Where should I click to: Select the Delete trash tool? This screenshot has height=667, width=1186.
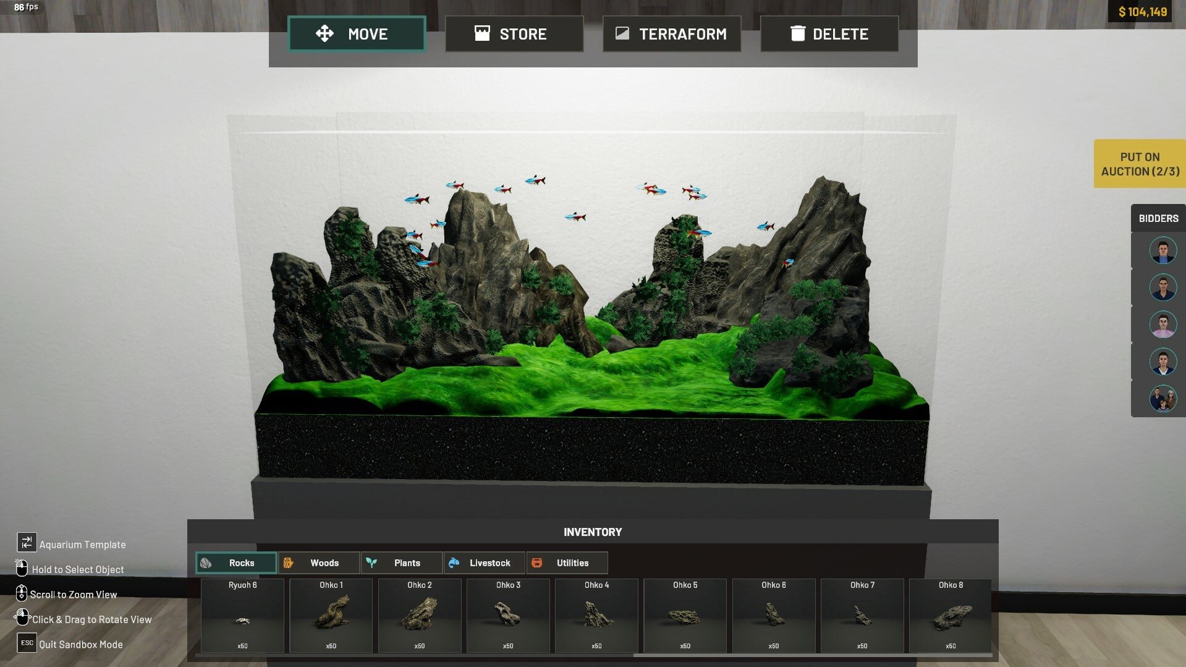coord(829,33)
